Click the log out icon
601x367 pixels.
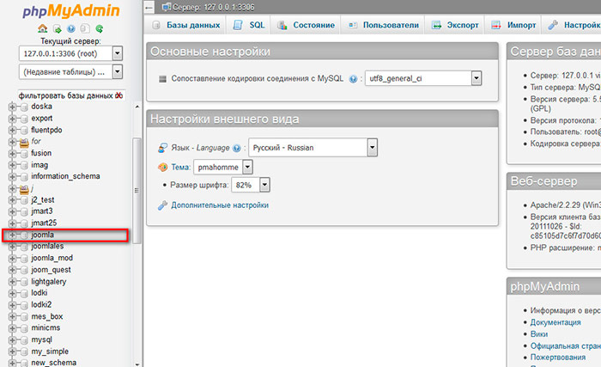[58, 29]
